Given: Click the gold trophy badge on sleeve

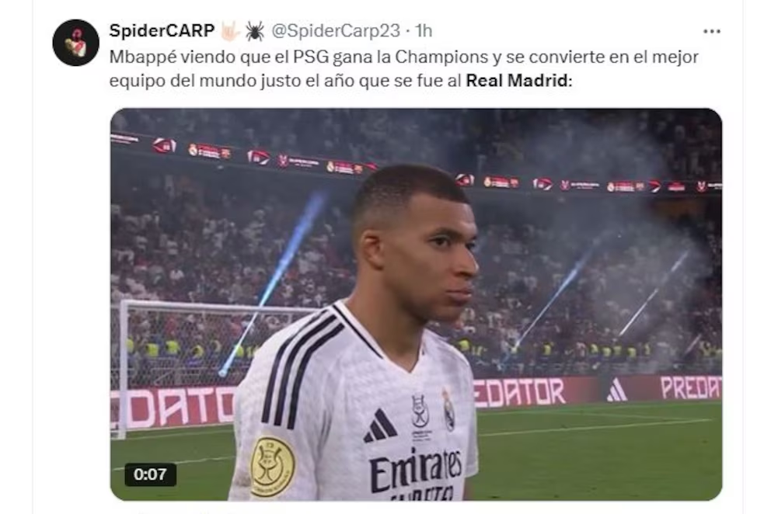Looking at the screenshot, I should [x=272, y=467].
